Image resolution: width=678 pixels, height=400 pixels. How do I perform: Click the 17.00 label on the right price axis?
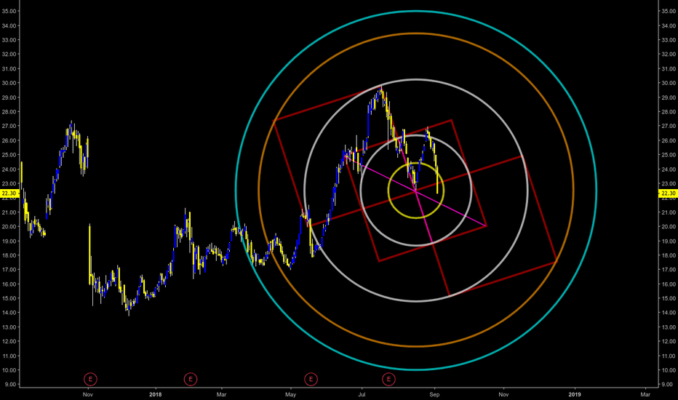tap(669, 270)
